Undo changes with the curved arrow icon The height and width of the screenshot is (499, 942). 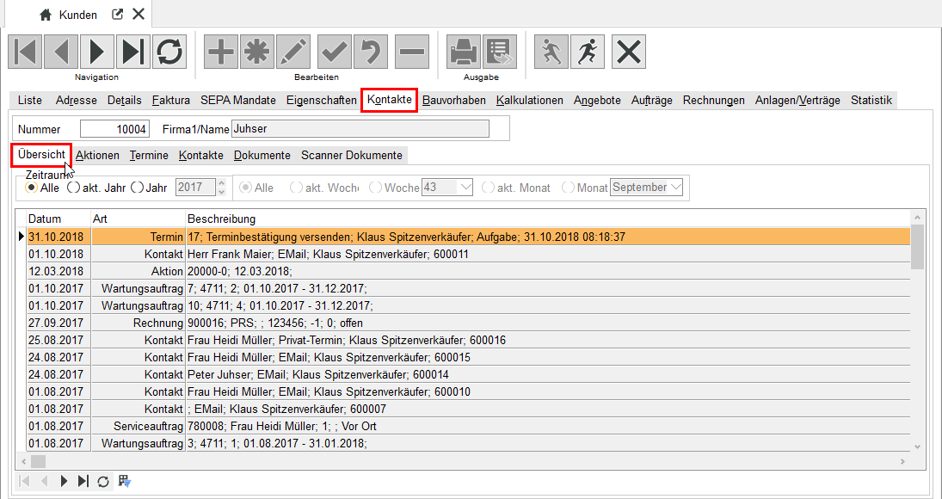coord(371,52)
